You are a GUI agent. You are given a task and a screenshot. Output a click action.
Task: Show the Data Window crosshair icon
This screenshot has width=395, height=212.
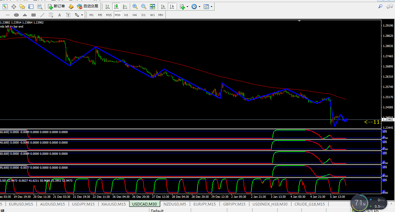click(14, 6)
